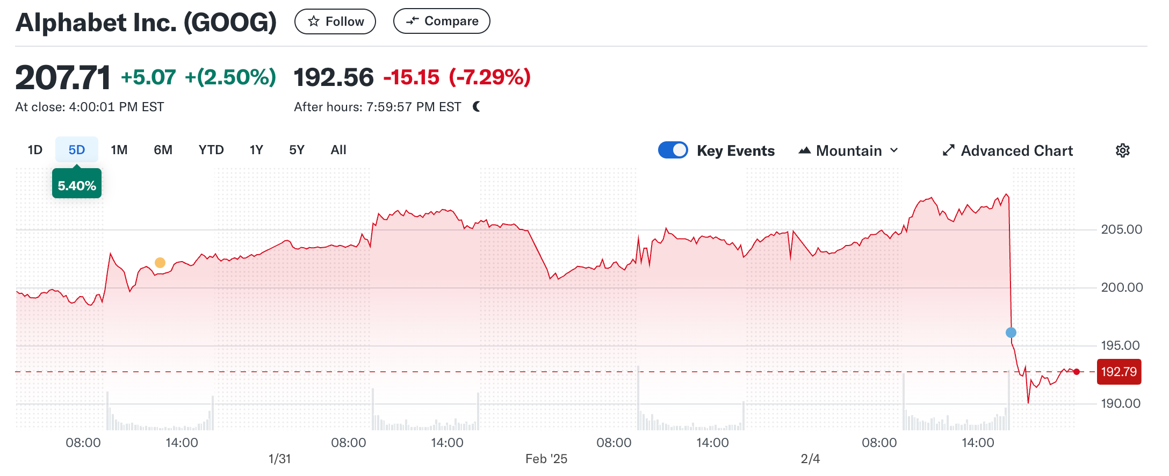Click the Advanced Chart expand arrow icon

[x=948, y=150]
